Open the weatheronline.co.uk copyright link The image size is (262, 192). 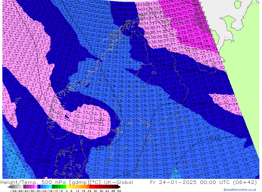[240, 190]
